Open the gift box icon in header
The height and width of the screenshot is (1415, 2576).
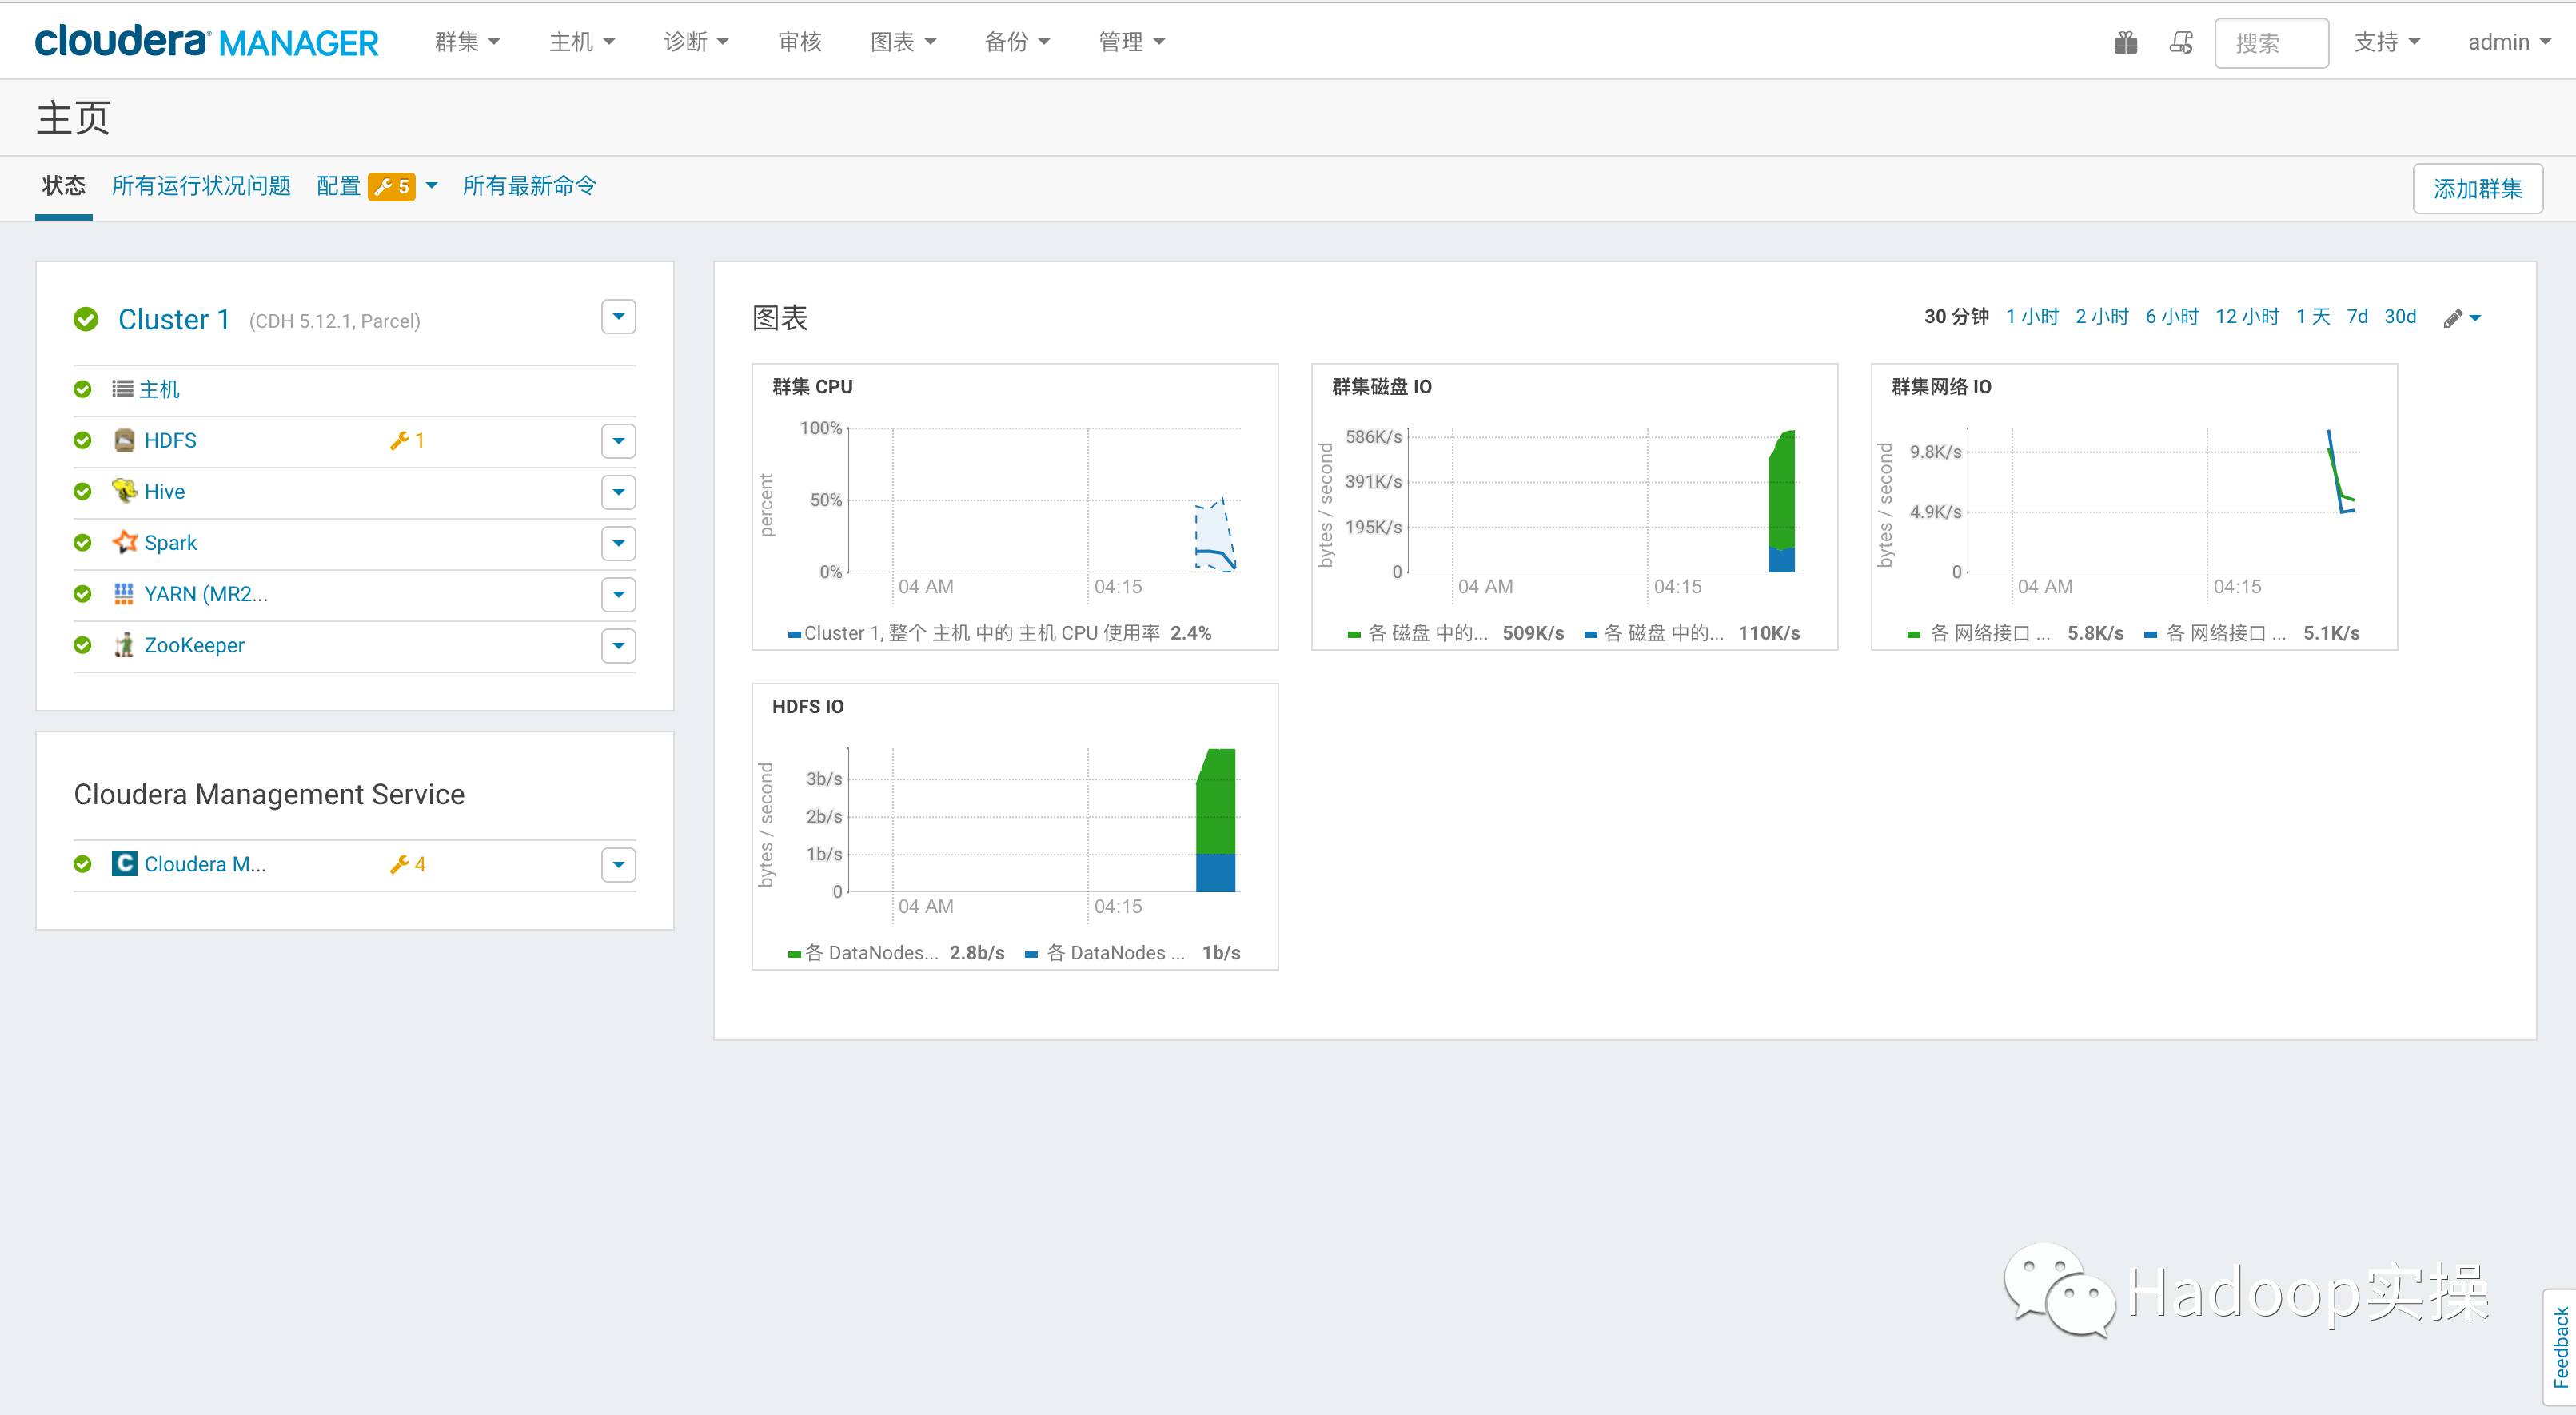coord(2126,43)
